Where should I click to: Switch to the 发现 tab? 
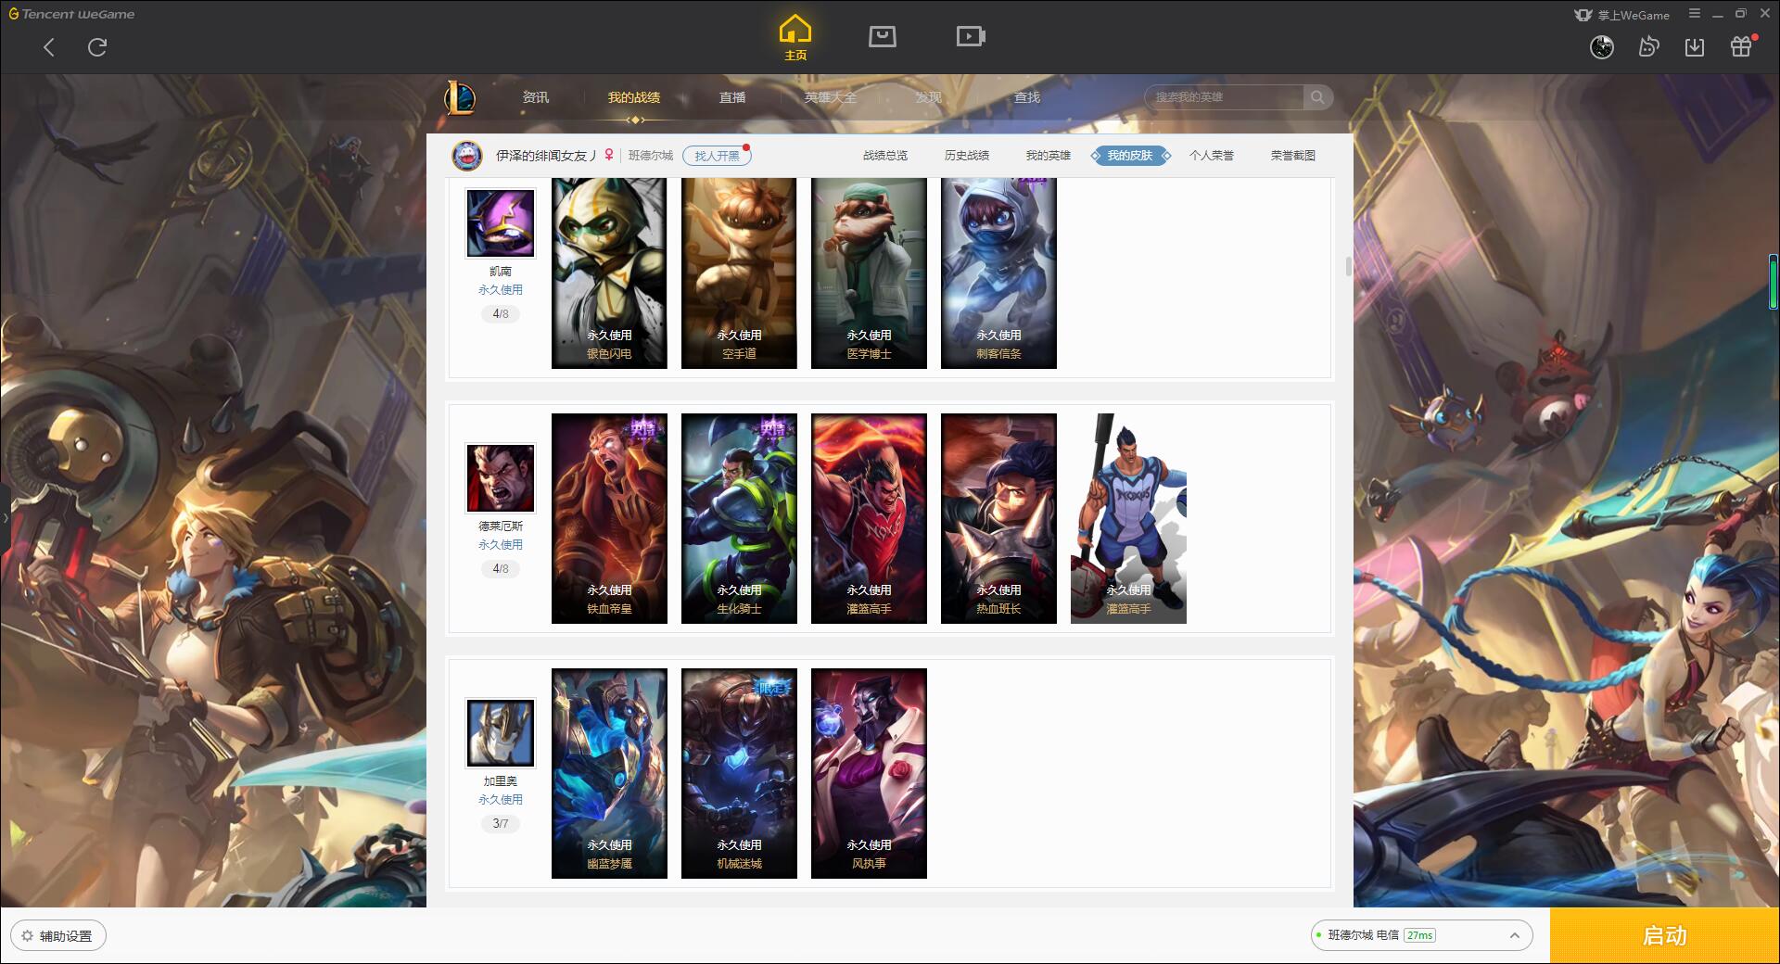pyautogui.click(x=928, y=97)
